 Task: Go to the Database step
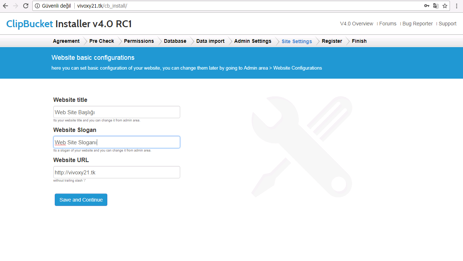pos(175,41)
